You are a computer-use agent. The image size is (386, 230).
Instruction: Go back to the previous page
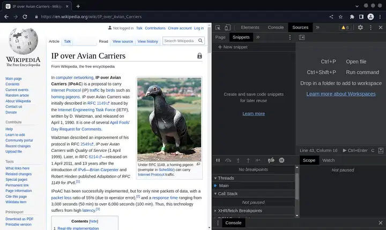pyautogui.click(x=6, y=17)
